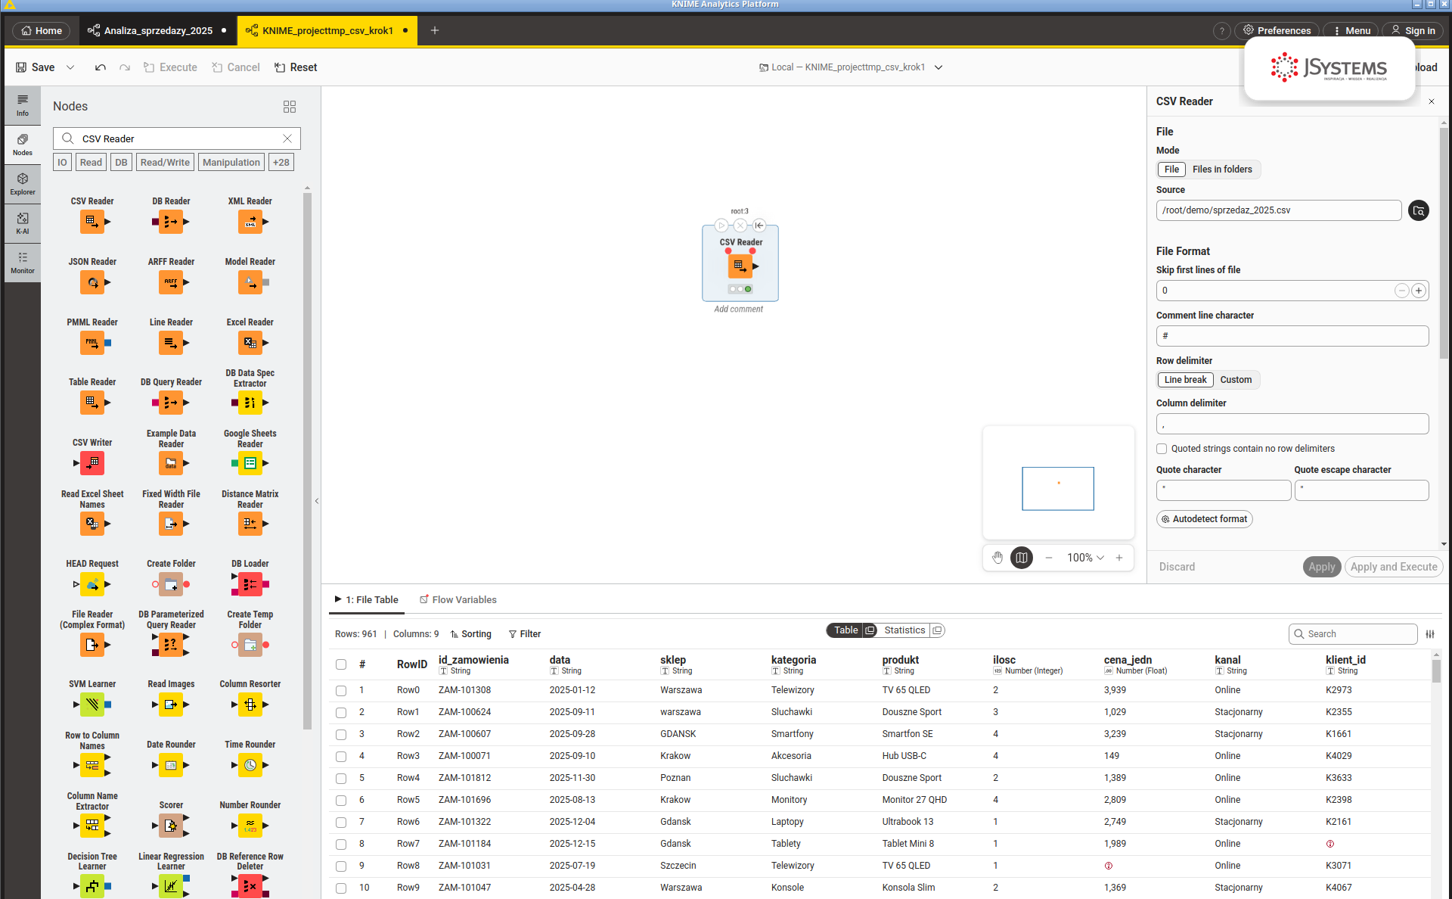Go to the Home tab
The height and width of the screenshot is (899, 1452).
(42, 31)
